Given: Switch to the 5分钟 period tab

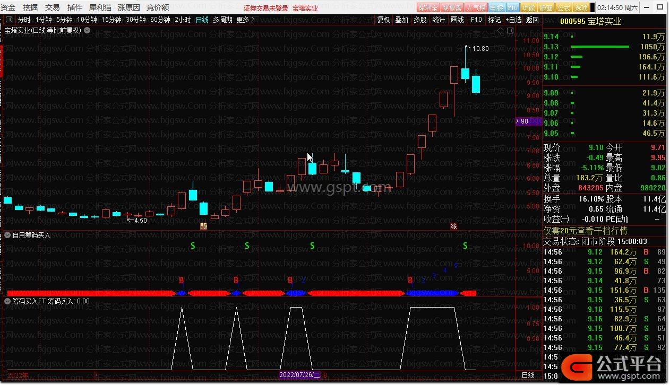Looking at the screenshot, I should pyautogui.click(x=64, y=20).
